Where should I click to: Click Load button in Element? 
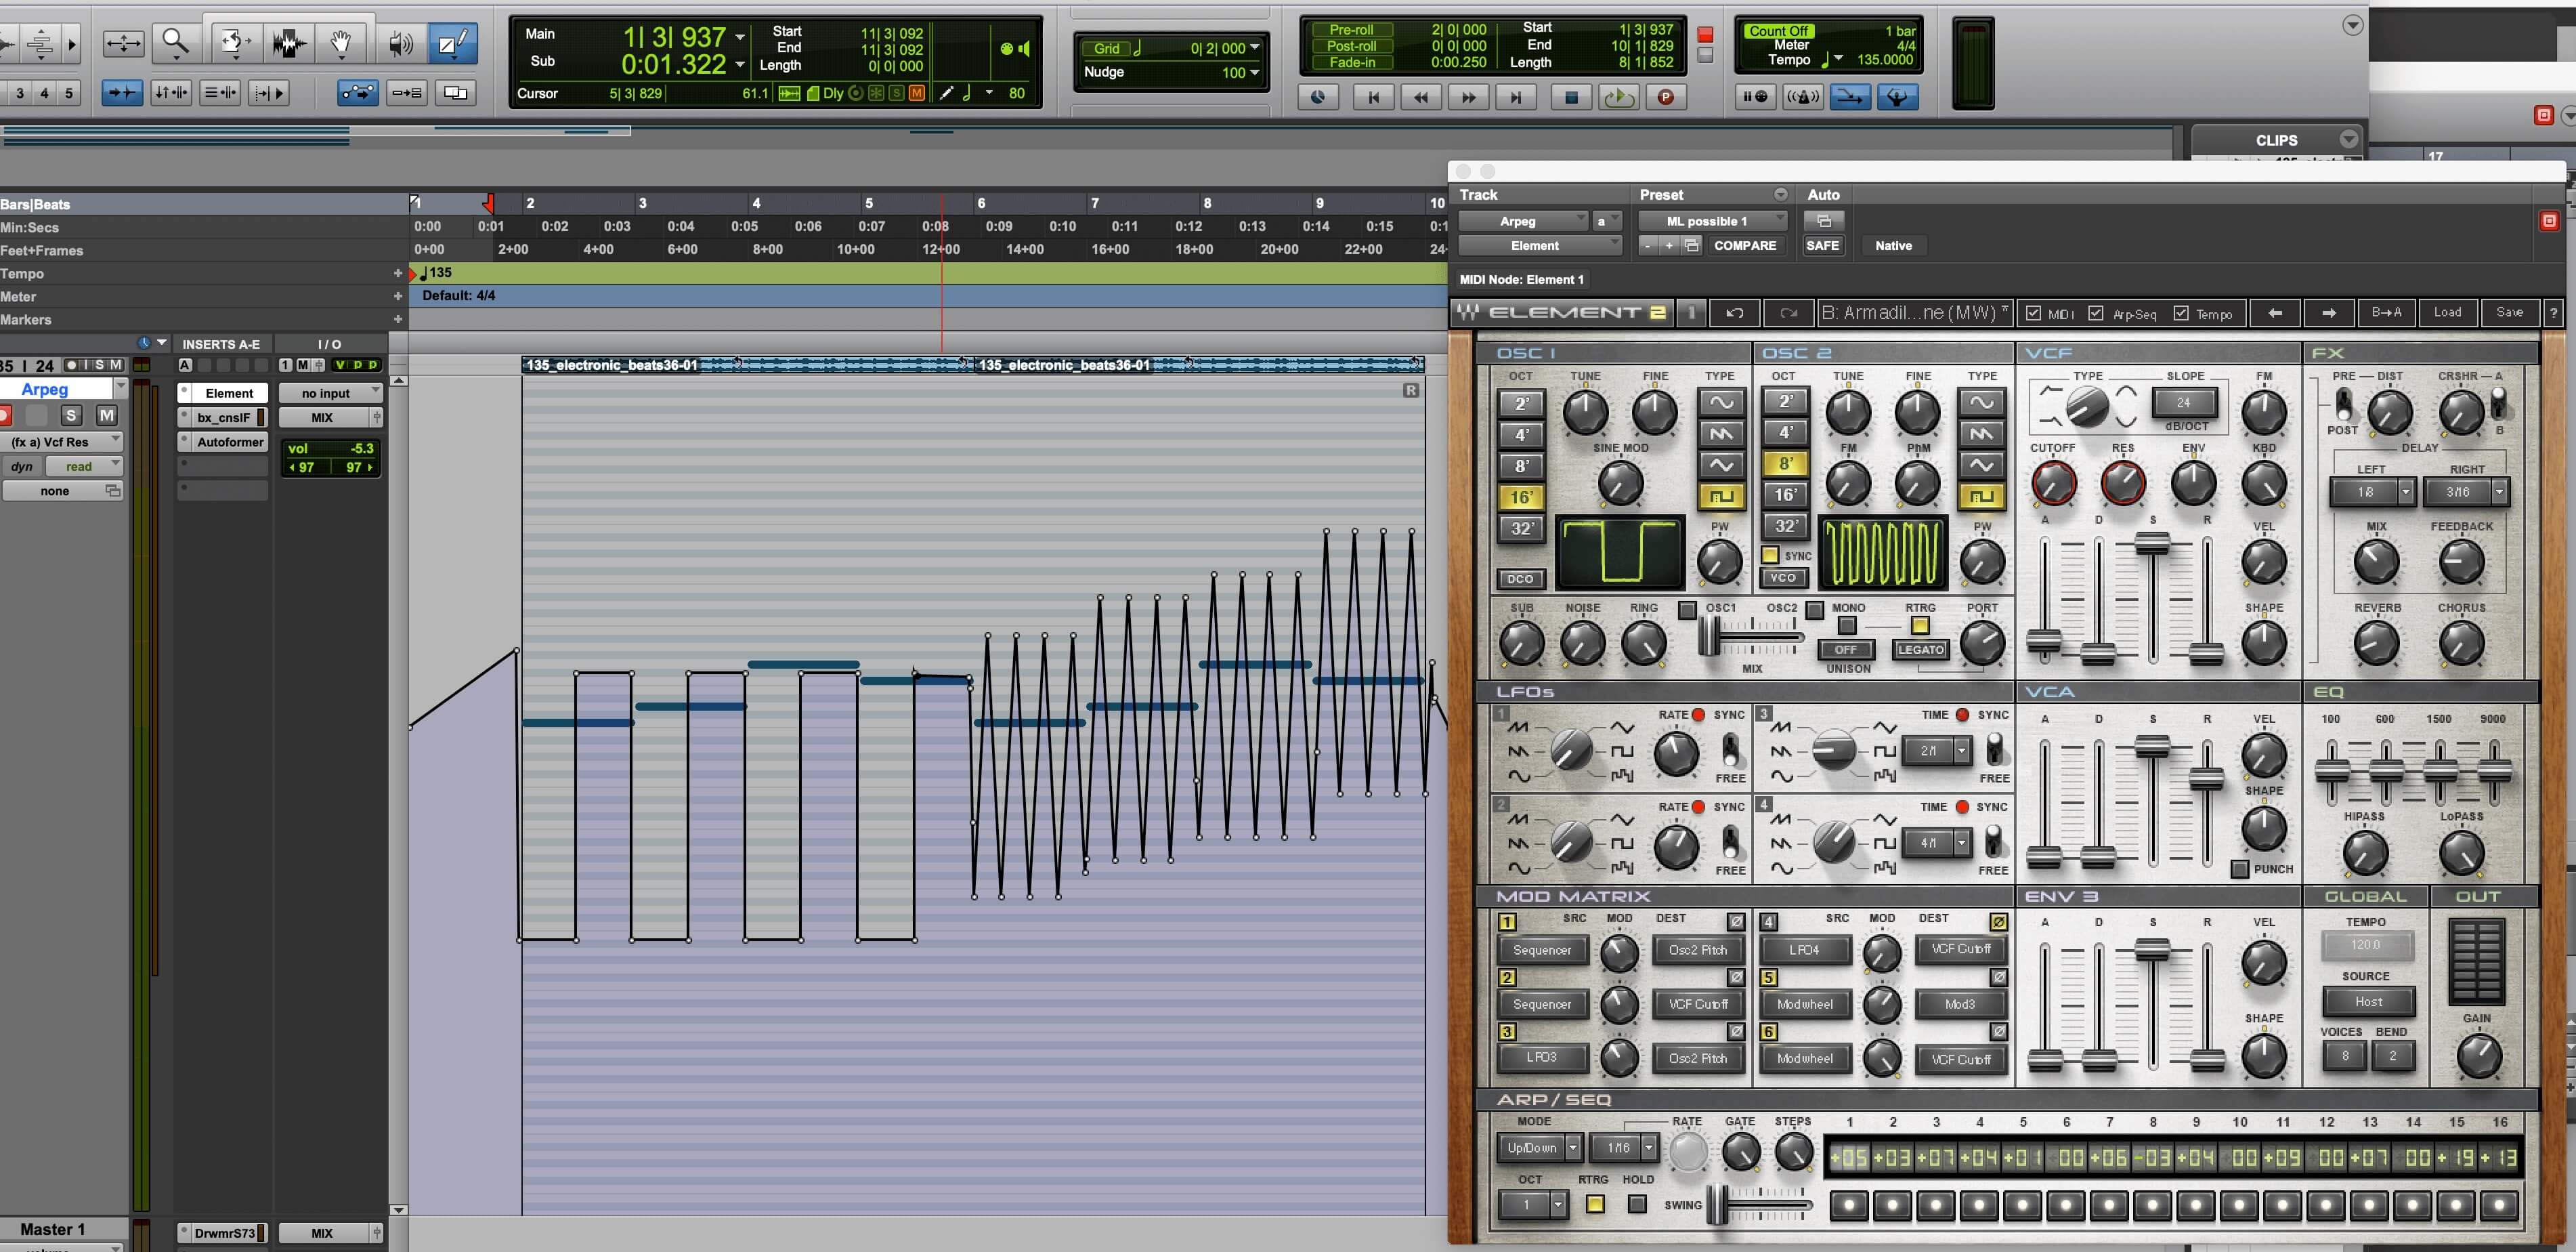pos(2447,313)
